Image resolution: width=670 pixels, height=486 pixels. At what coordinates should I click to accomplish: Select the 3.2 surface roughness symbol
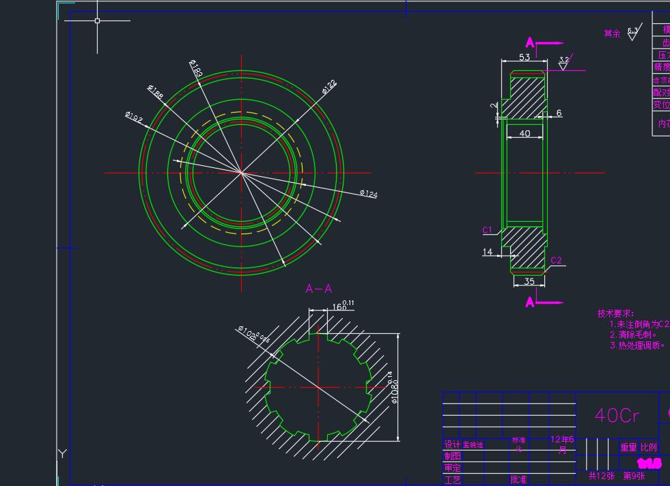[565, 62]
